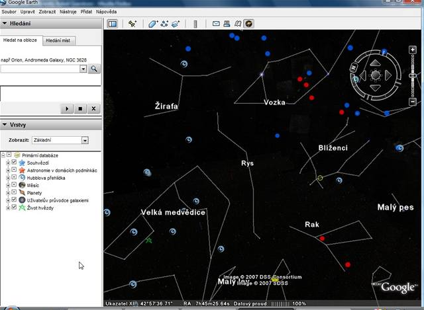This screenshot has height=310, width=424.
Task: Expand the Život hvězdy tree node
Action: 8,208
